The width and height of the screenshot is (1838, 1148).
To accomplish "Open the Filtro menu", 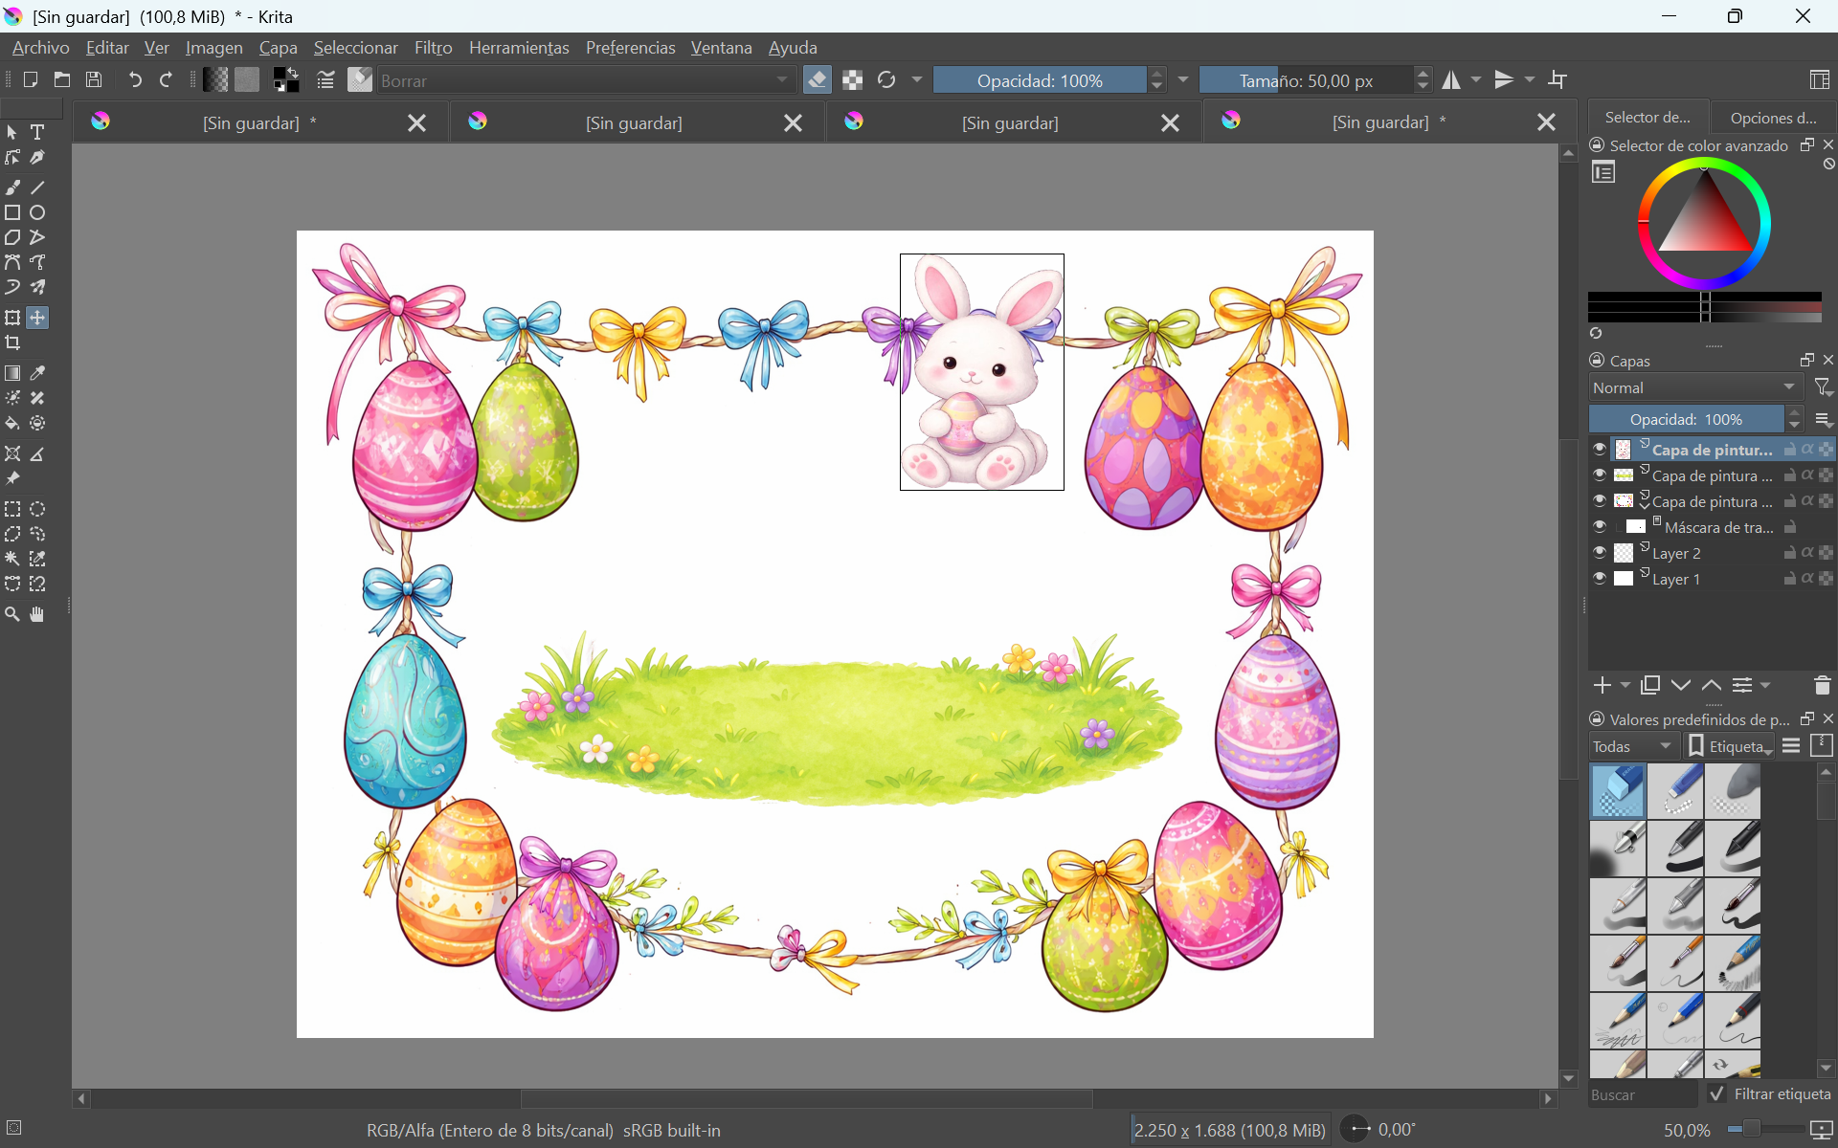I will (x=433, y=48).
